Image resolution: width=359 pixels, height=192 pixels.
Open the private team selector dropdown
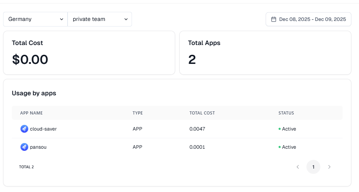100,19
